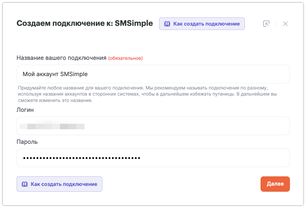This screenshot has width=306, height=208.
Task: Click the book icon in the top help button
Action: coord(167,24)
